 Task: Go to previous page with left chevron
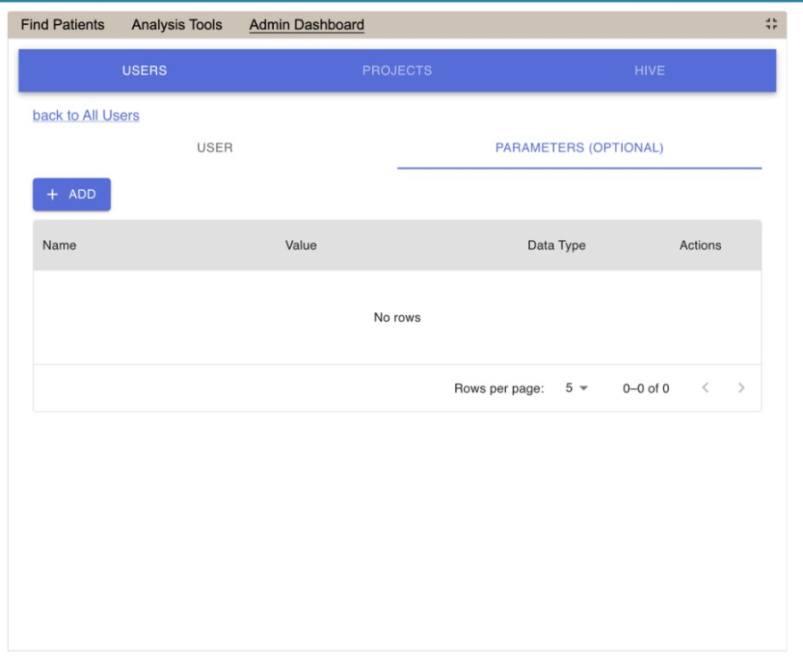[705, 388]
